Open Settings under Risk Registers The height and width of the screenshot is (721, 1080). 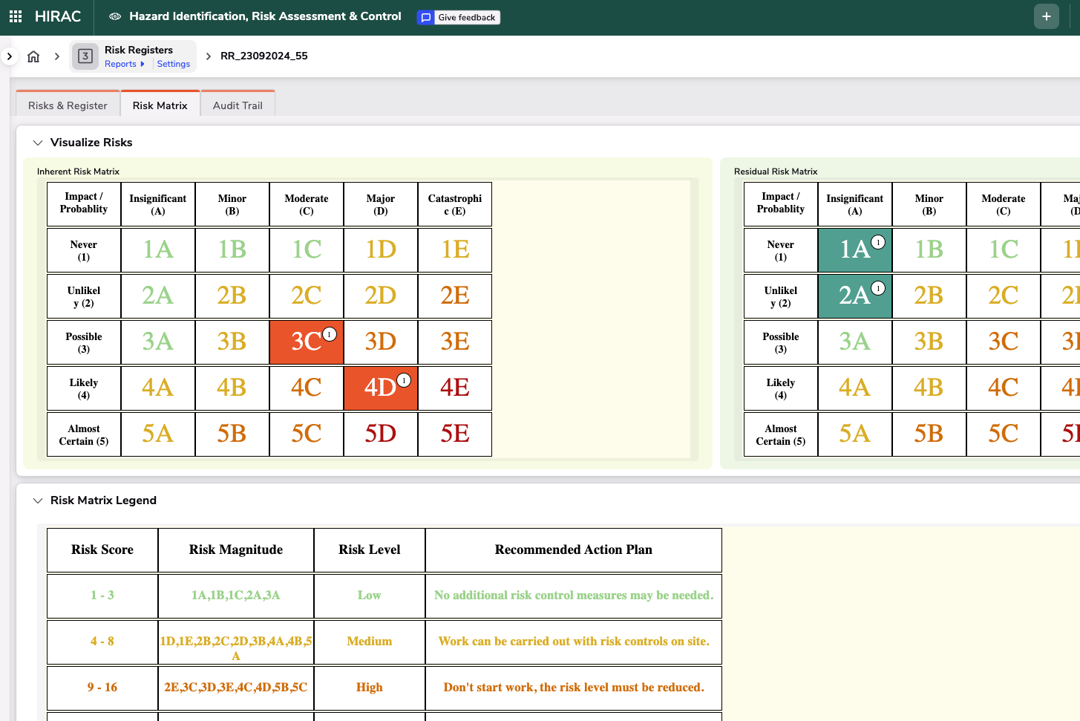[x=173, y=64]
